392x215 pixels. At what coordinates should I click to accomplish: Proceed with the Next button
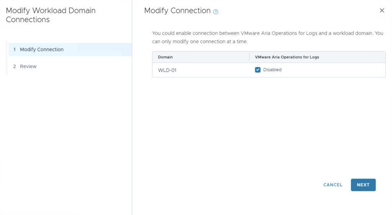(x=363, y=185)
